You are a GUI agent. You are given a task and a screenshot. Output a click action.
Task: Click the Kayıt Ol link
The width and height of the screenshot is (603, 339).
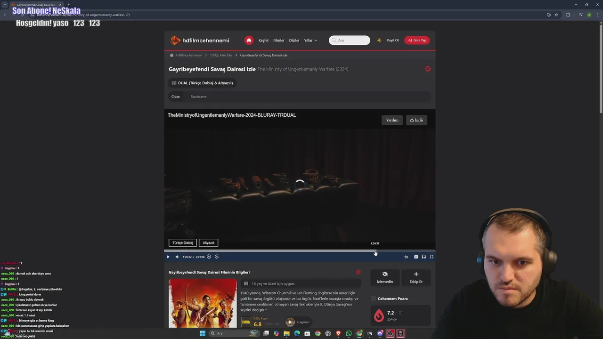393,40
